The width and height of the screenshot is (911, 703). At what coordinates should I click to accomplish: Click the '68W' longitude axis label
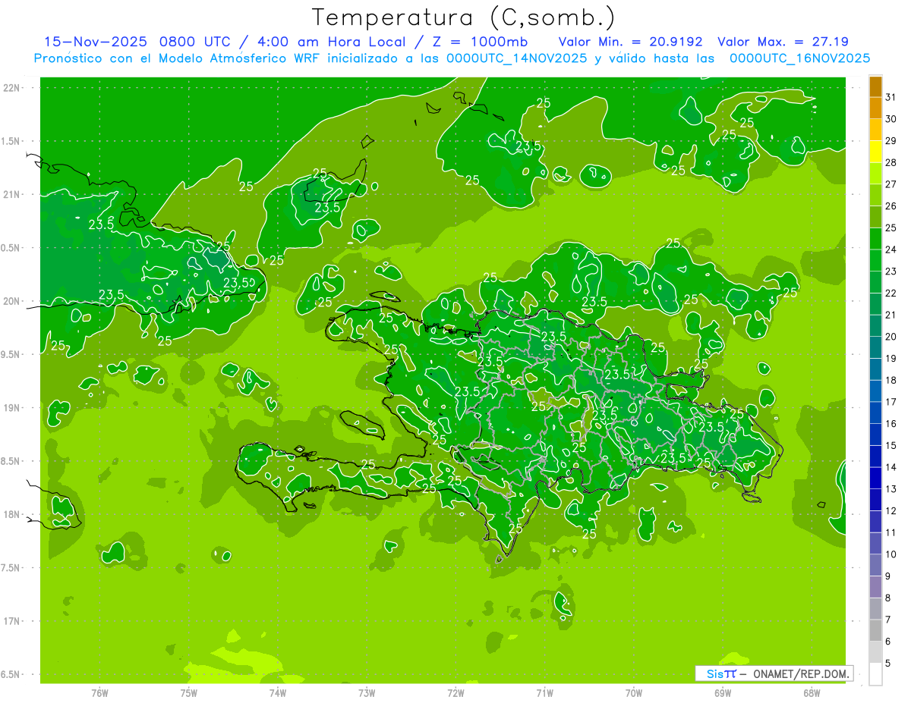pyautogui.click(x=812, y=692)
